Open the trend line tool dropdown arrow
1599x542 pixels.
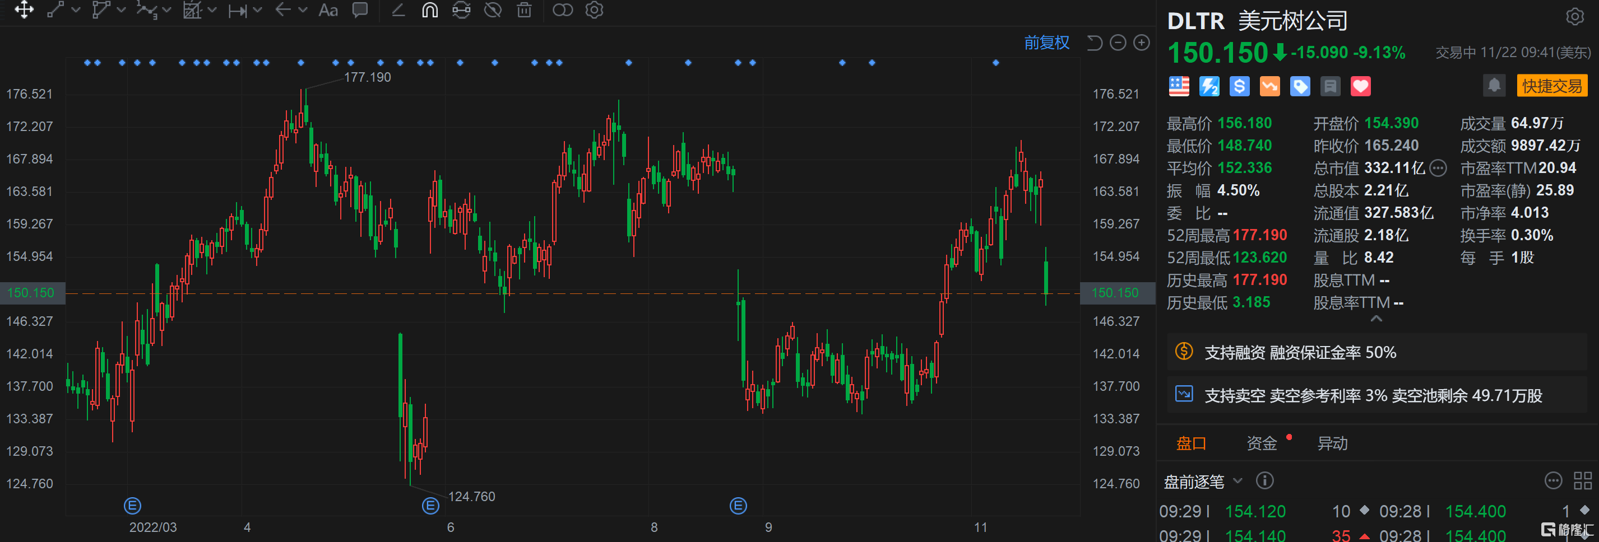(x=76, y=10)
